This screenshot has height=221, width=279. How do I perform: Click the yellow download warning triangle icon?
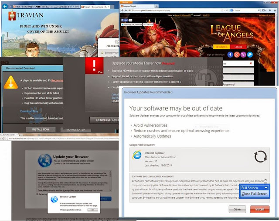tap(11, 83)
